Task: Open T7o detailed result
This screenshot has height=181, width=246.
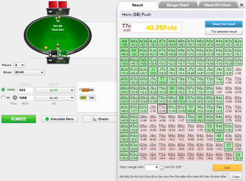Action: (224, 32)
